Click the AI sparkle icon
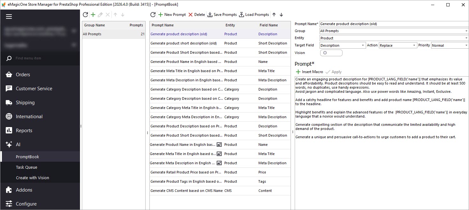The image size is (469, 210). pos(9,145)
